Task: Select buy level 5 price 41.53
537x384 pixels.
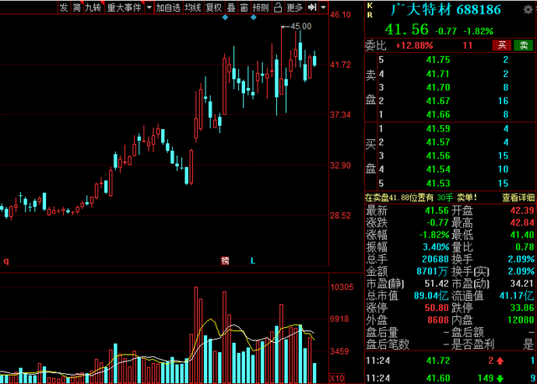Action: point(438,184)
